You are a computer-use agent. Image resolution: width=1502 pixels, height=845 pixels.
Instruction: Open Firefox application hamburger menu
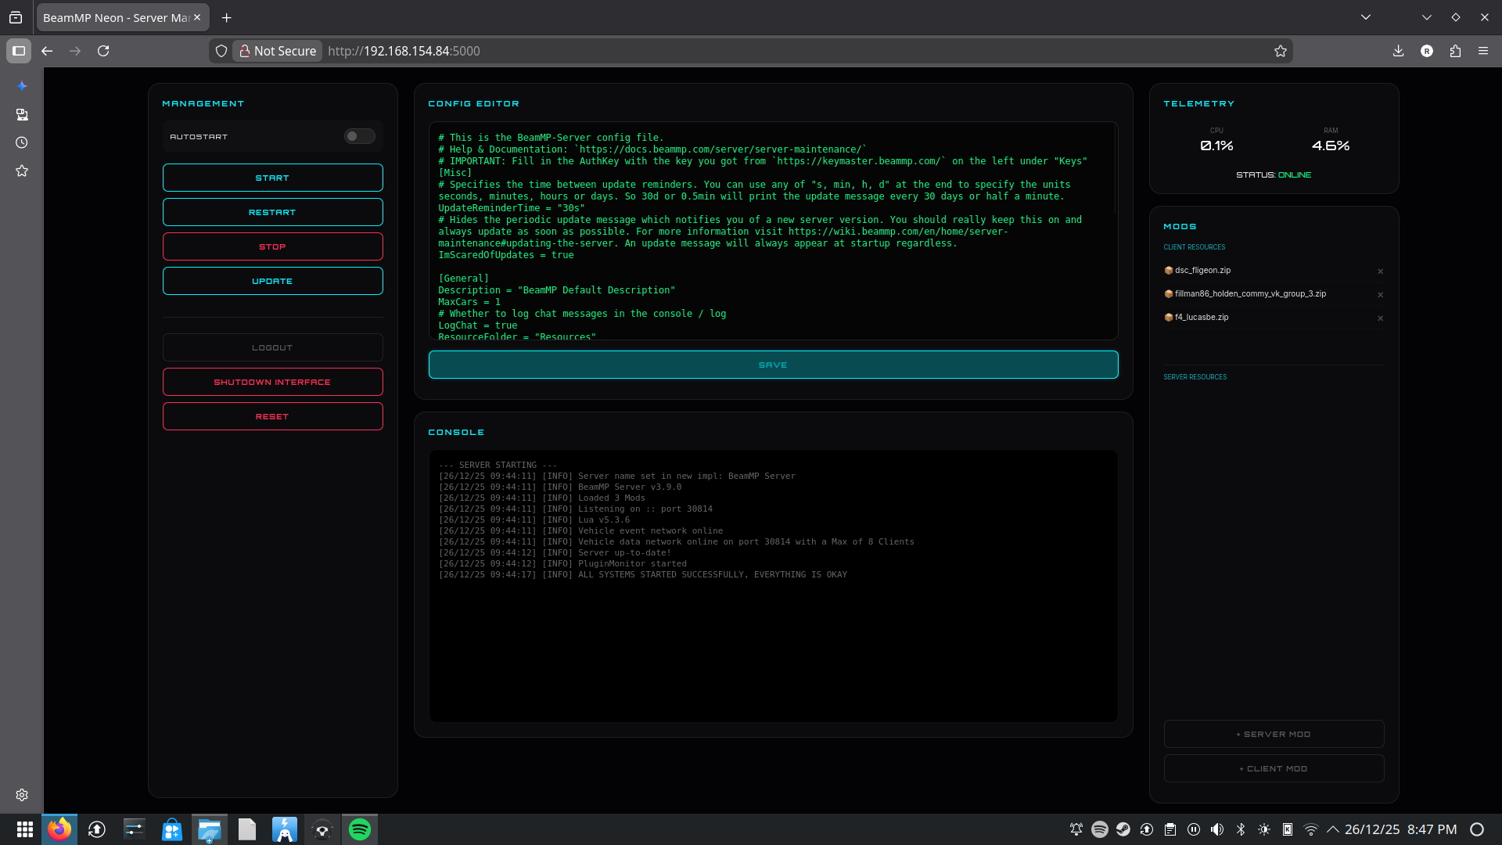[x=1483, y=51]
